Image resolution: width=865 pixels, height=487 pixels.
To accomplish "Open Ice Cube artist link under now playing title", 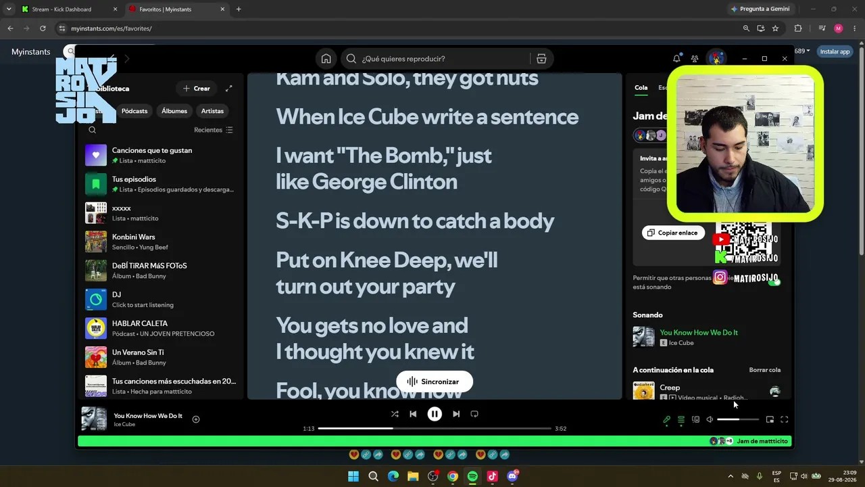I will pyautogui.click(x=124, y=425).
